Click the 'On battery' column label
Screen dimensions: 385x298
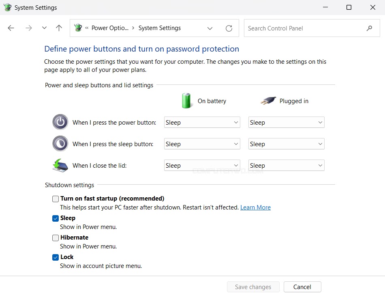[x=212, y=101]
